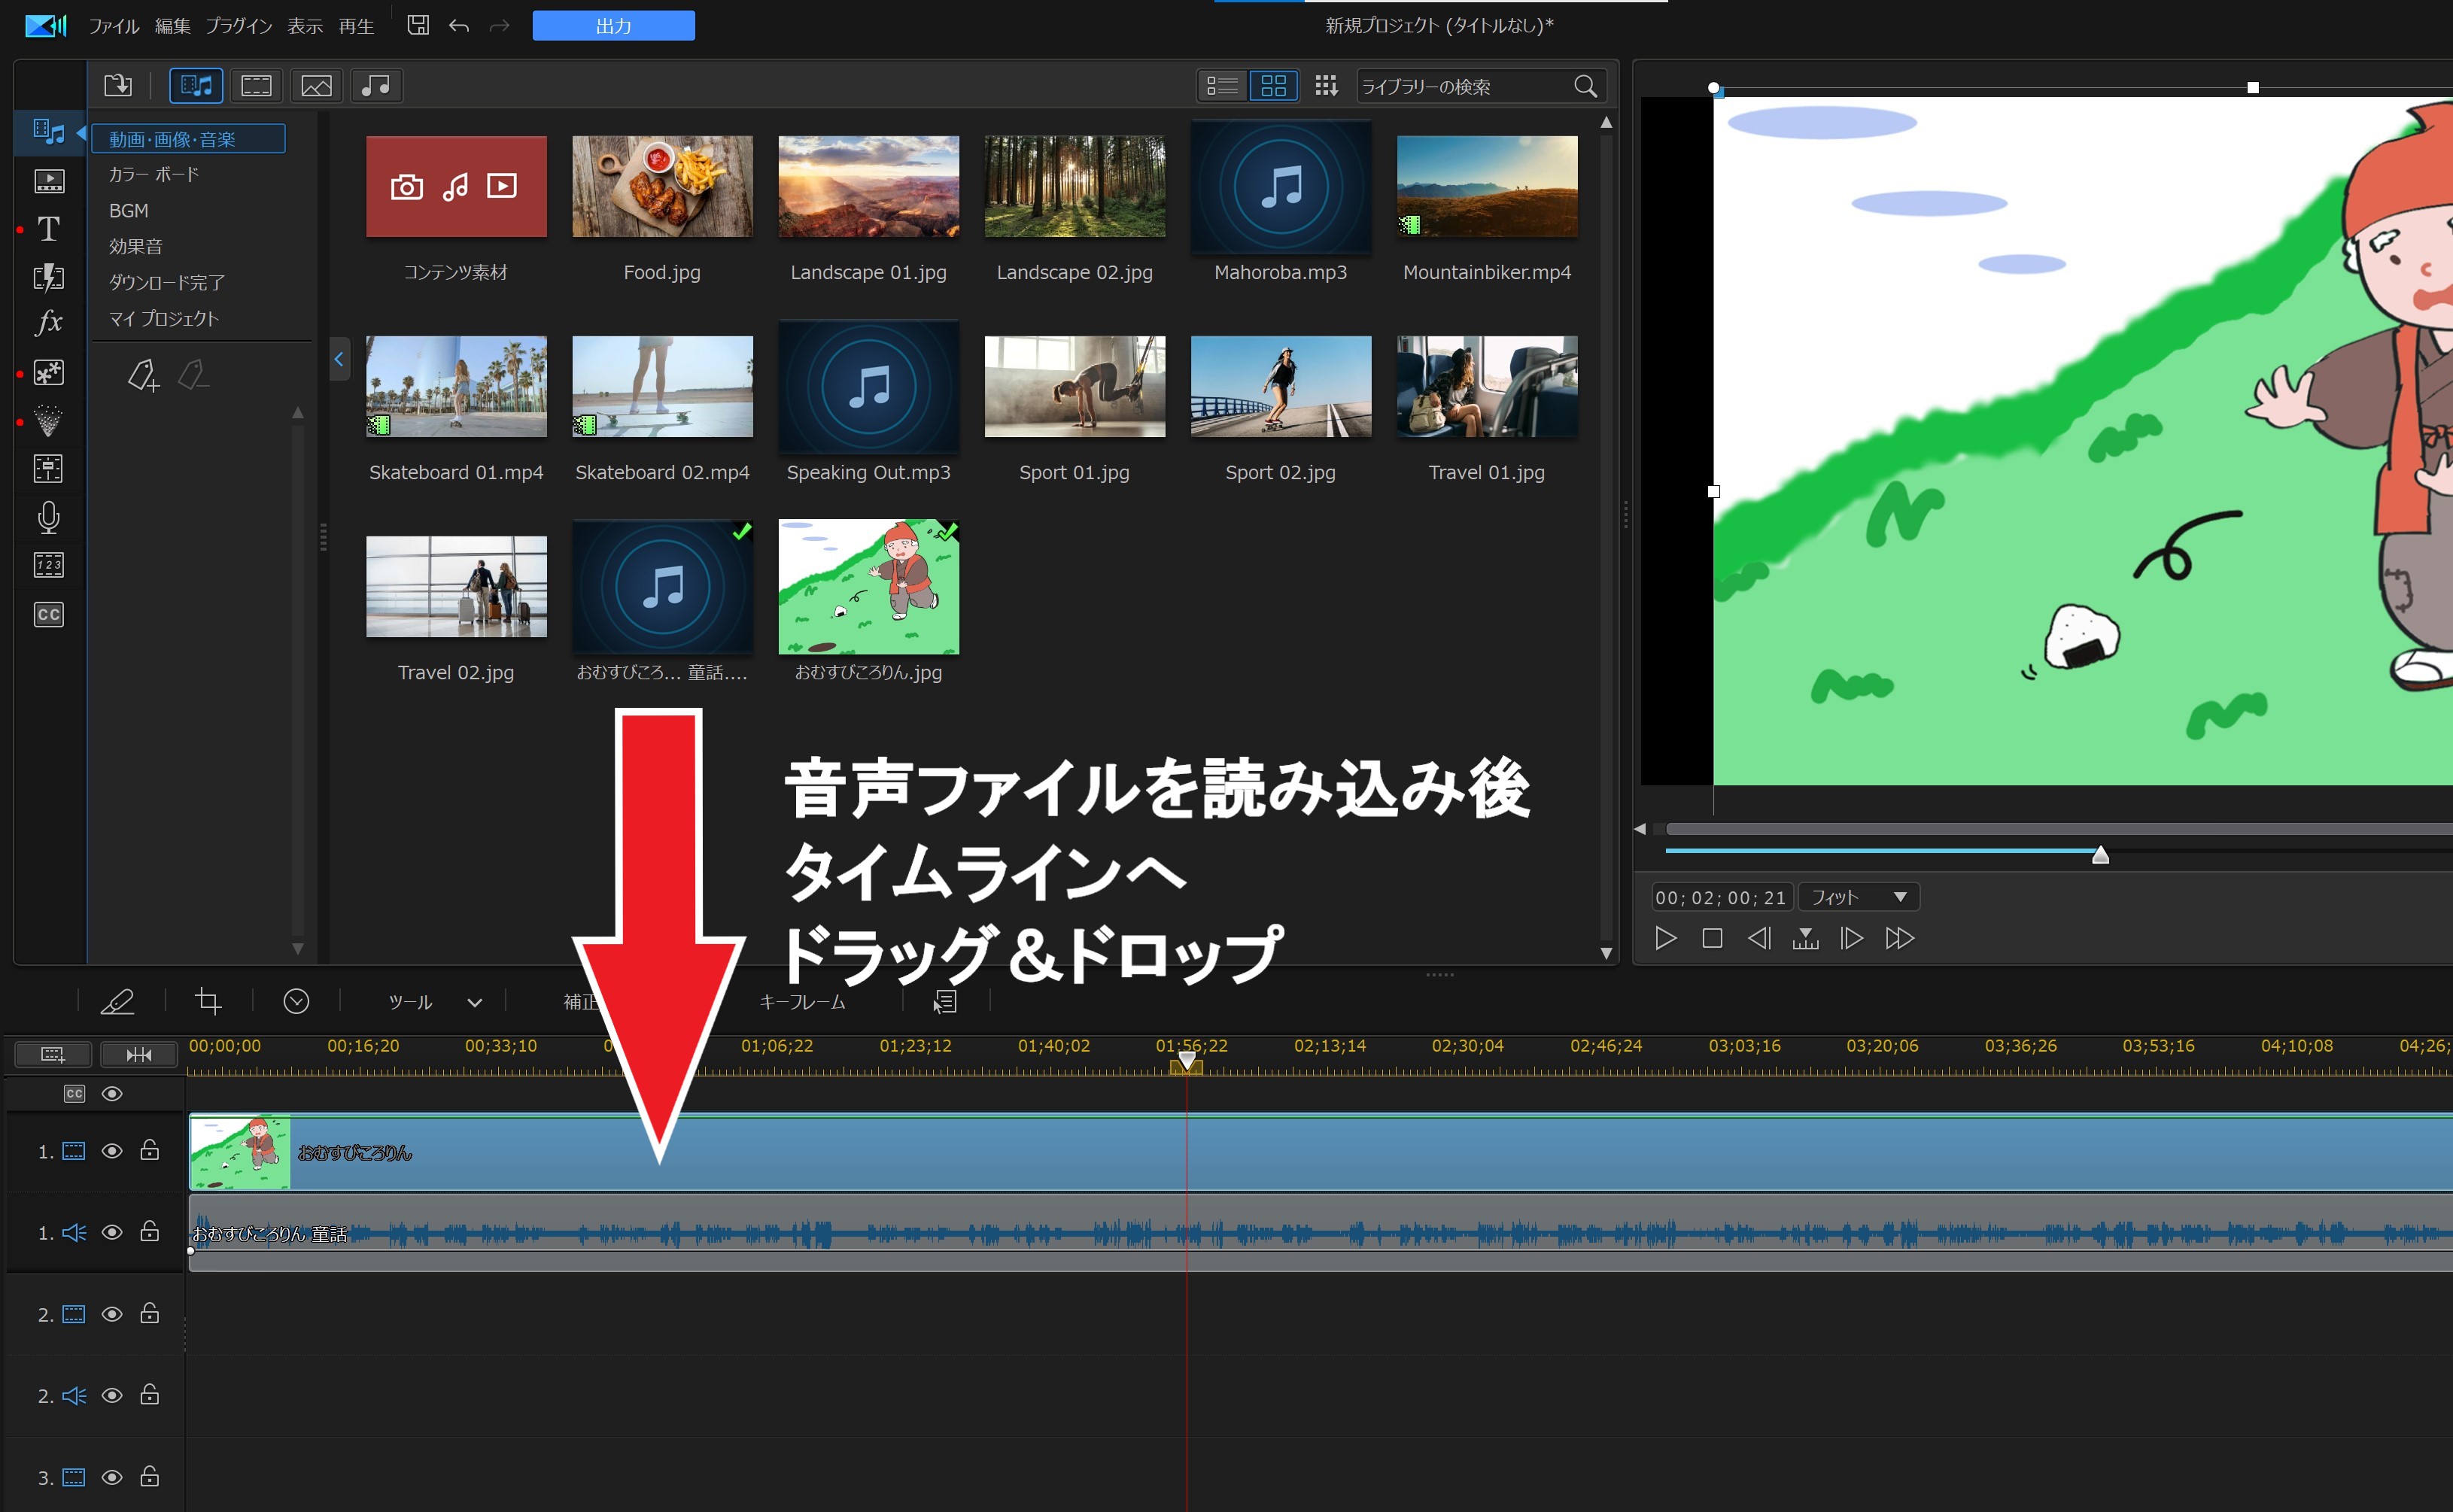2453x1512 pixels.
Task: Hide video track 1 with eye icon
Action: [x=112, y=1151]
